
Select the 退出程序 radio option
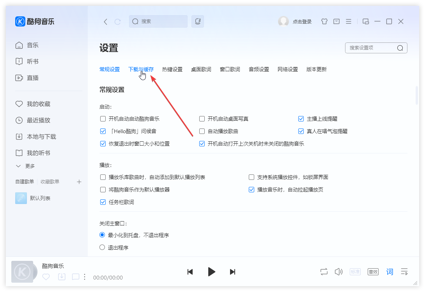[x=102, y=247]
